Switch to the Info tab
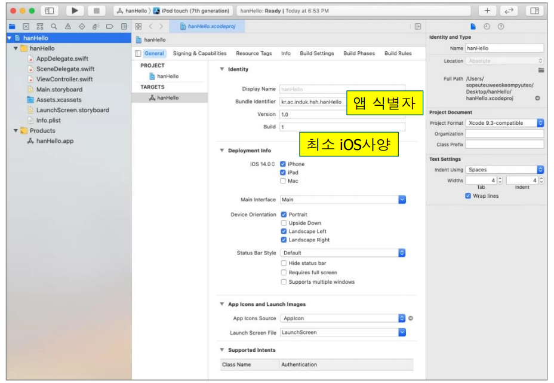554x383 pixels. pos(286,53)
